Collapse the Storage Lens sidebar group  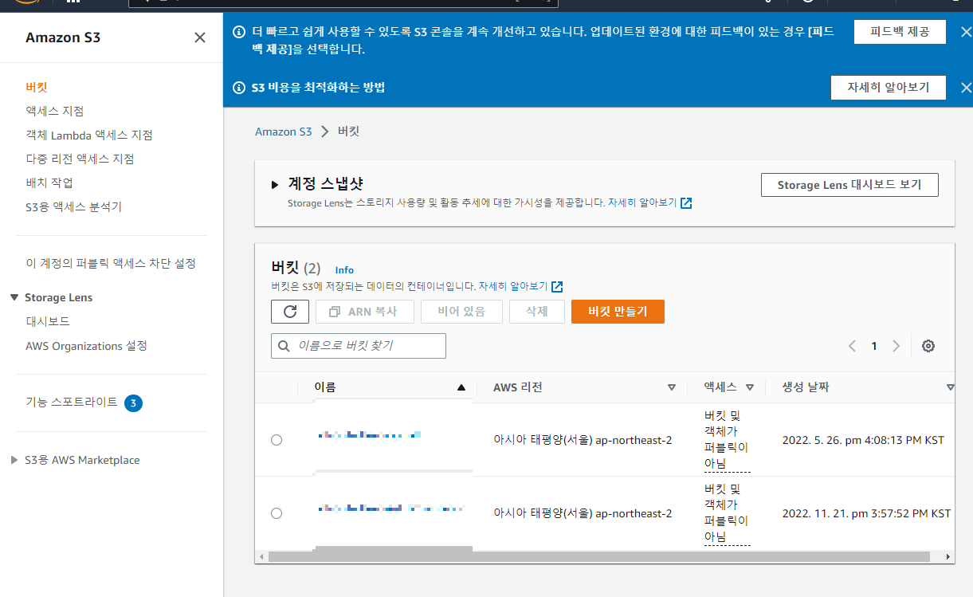tap(14, 297)
